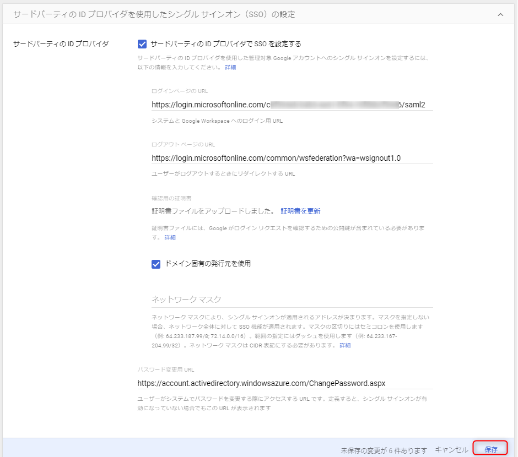The width and height of the screenshot is (518, 457).
Task: Uncheck ドメイン固有の発行元を使用
Action: [x=156, y=264]
